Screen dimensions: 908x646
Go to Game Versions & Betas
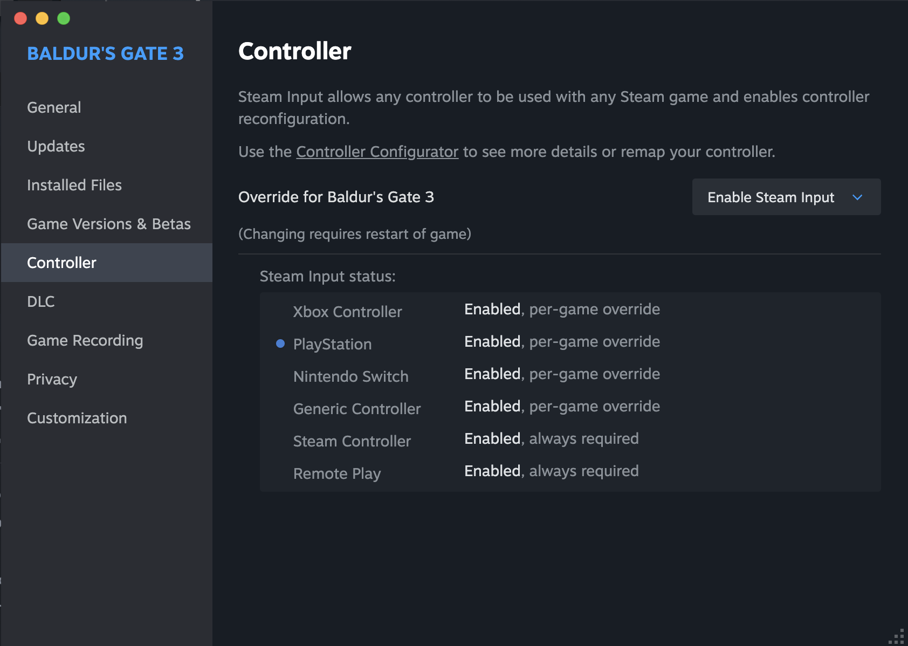coord(109,224)
